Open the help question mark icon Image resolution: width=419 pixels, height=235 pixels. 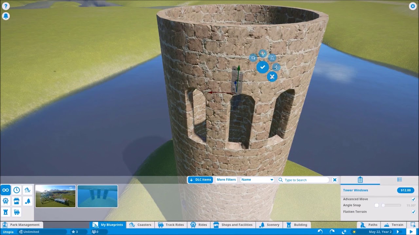point(6,6)
